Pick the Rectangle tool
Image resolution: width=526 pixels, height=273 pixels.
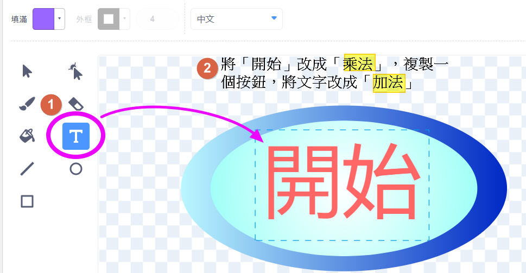coord(27,201)
